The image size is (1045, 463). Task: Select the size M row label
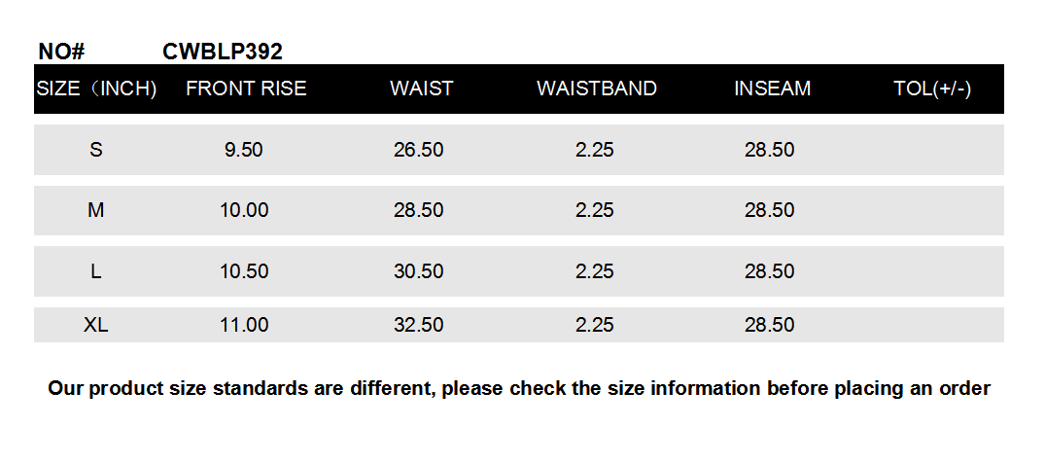coord(96,210)
